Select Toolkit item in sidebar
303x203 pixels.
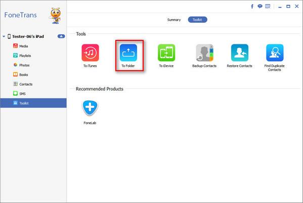tap(33, 103)
